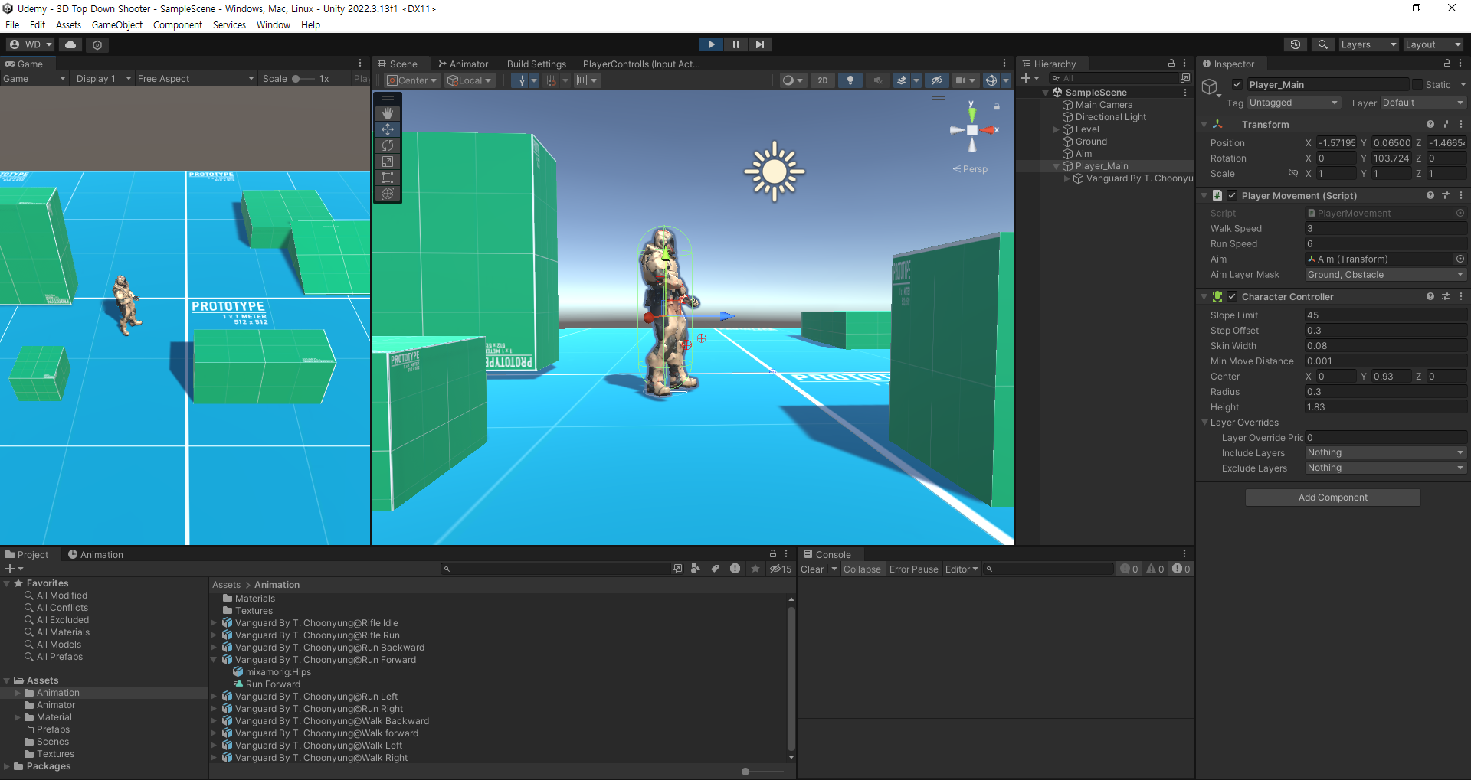1471x780 pixels.
Task: Click the scene camera settings icon
Action: click(x=961, y=80)
